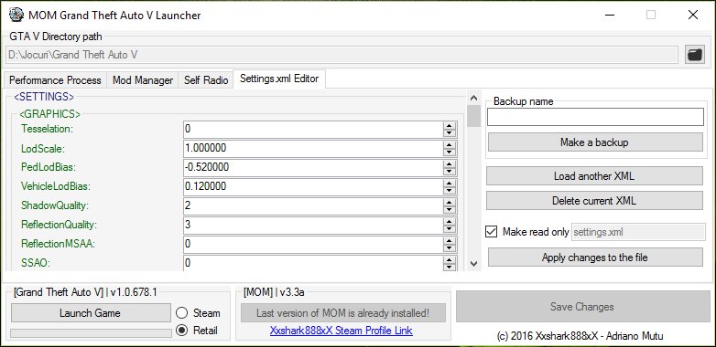Click the copyright text '(c) 2016 Xxshark888xX - Adriano Mutu'
The width and height of the screenshot is (716, 347).
[580, 337]
